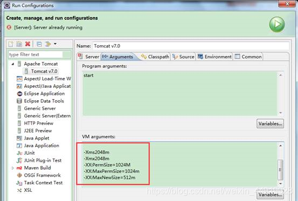Switch to the Server tab
The image size is (298, 201).
pos(89,57)
